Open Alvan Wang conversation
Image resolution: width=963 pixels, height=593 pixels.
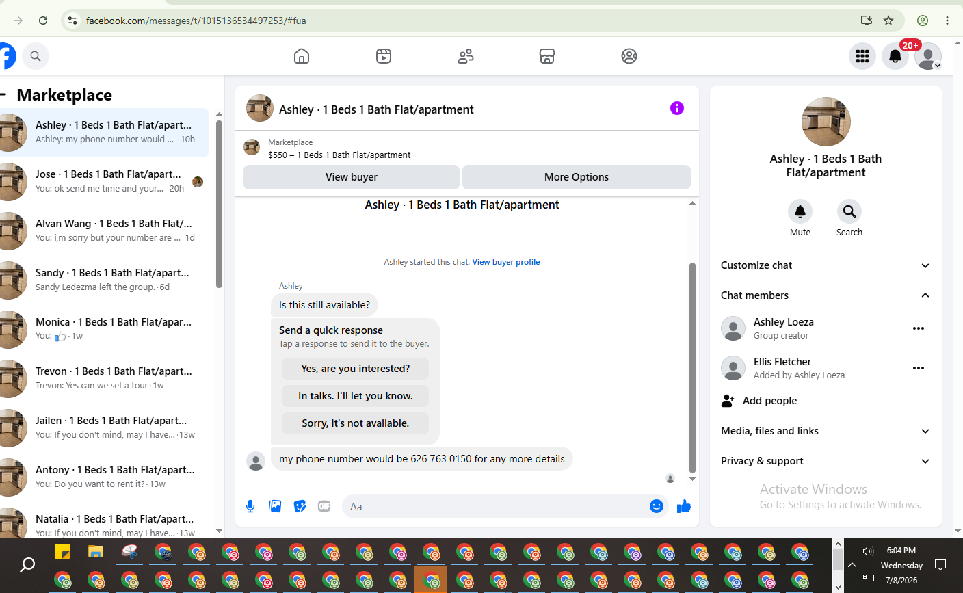(x=104, y=230)
